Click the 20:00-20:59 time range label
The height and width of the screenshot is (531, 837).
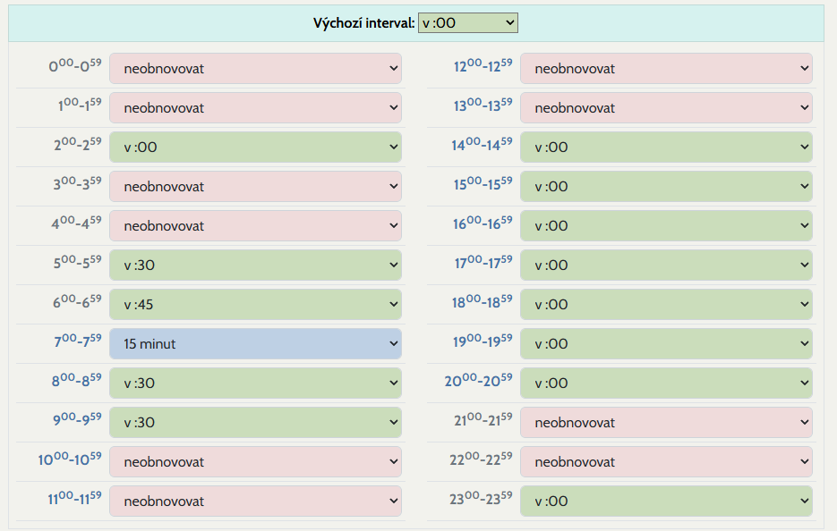[478, 380]
